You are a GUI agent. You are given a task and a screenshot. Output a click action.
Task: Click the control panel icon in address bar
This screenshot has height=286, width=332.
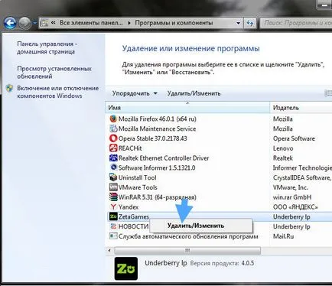[44, 23]
